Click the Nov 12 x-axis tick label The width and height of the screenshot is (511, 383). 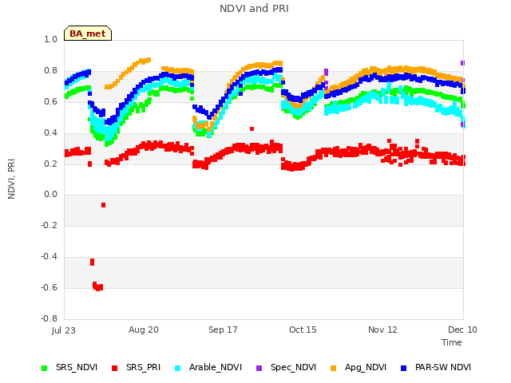tap(382, 330)
